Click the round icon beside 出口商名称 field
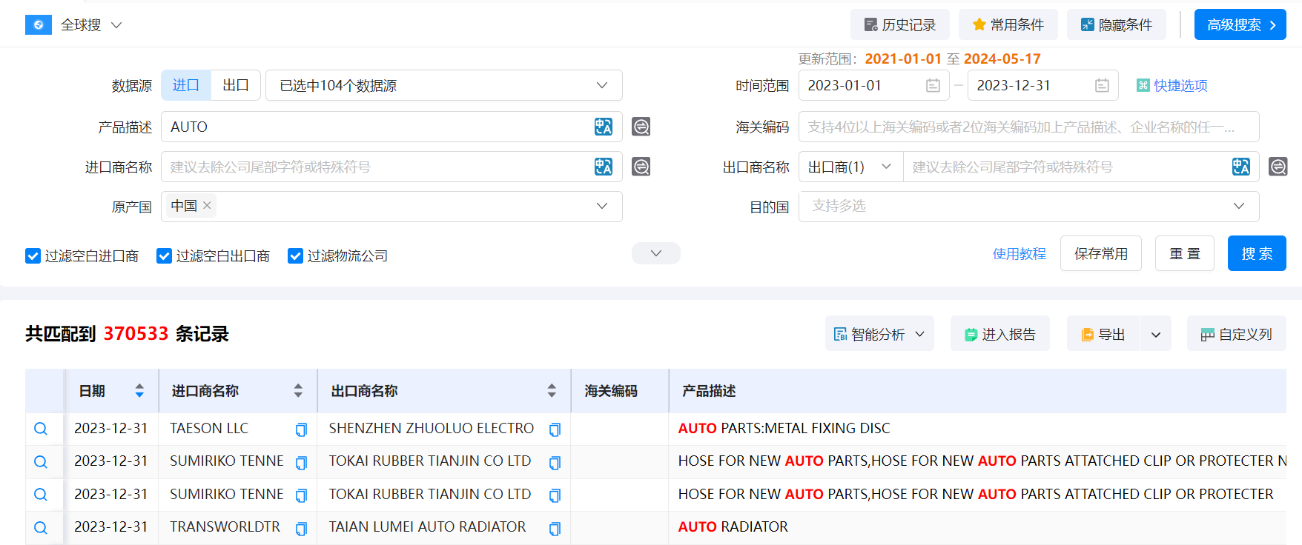The height and width of the screenshot is (545, 1302). (x=1278, y=167)
